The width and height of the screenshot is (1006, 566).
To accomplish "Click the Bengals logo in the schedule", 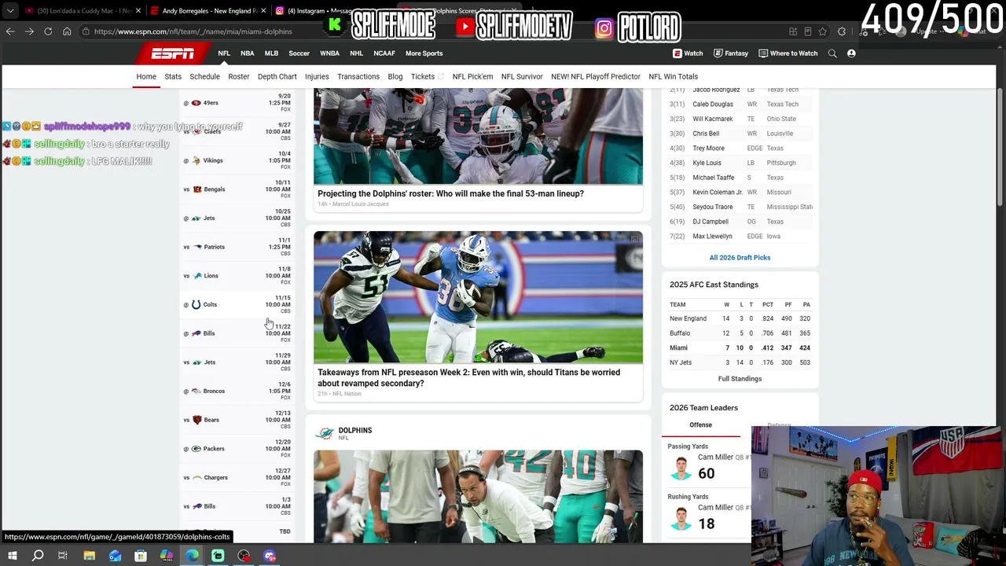I will 197,189.
